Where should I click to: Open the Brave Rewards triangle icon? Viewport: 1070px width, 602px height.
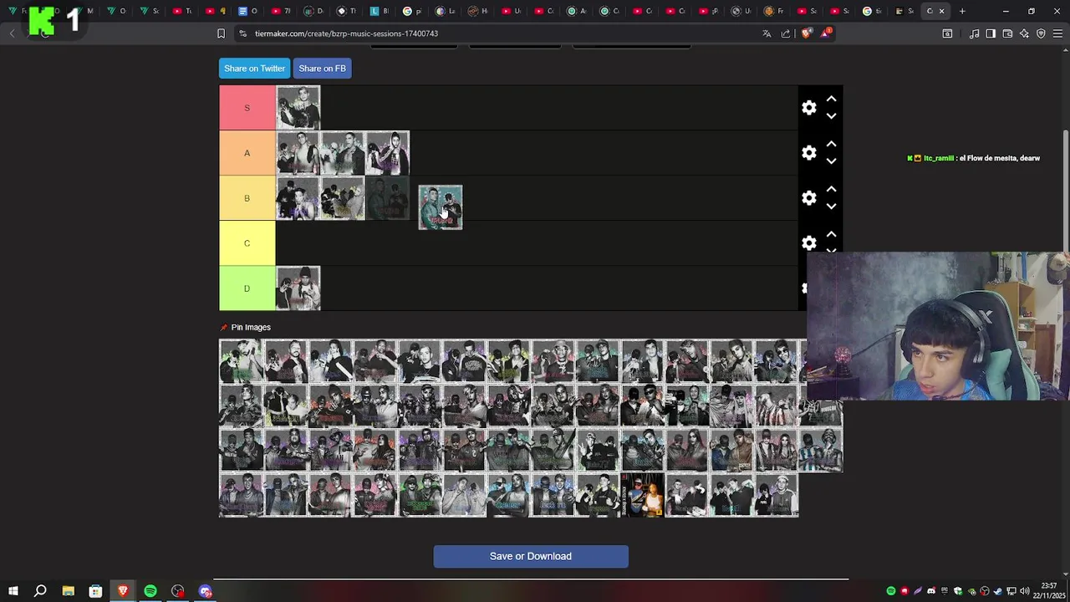pyautogui.click(x=826, y=33)
